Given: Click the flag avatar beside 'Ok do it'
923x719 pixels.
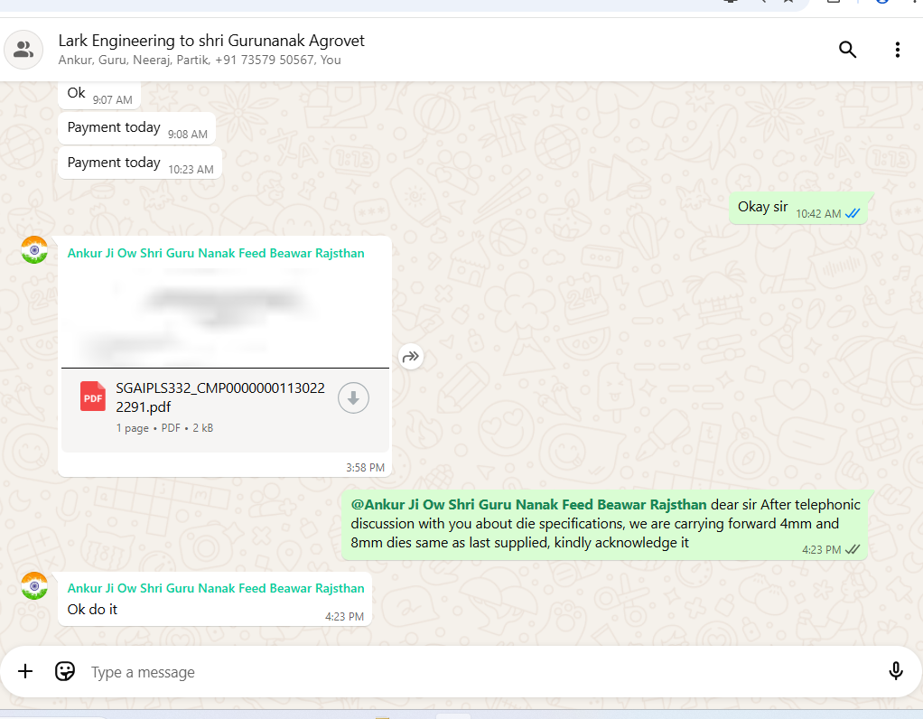Looking at the screenshot, I should click(34, 585).
